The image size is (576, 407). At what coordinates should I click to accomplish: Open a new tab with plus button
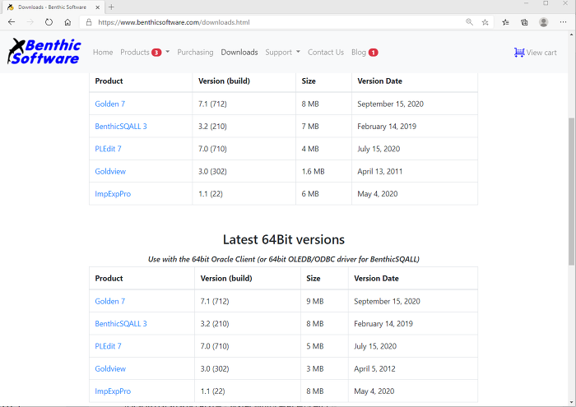coord(111,7)
